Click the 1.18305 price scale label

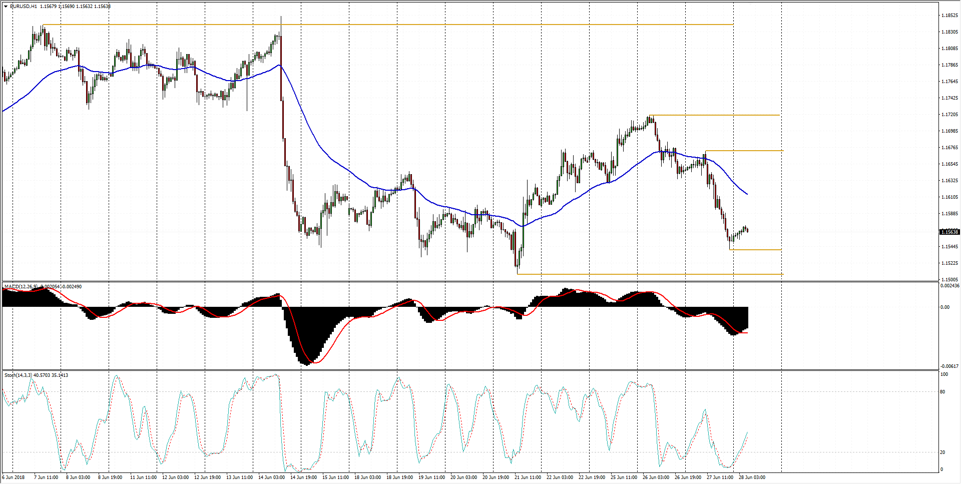949,32
